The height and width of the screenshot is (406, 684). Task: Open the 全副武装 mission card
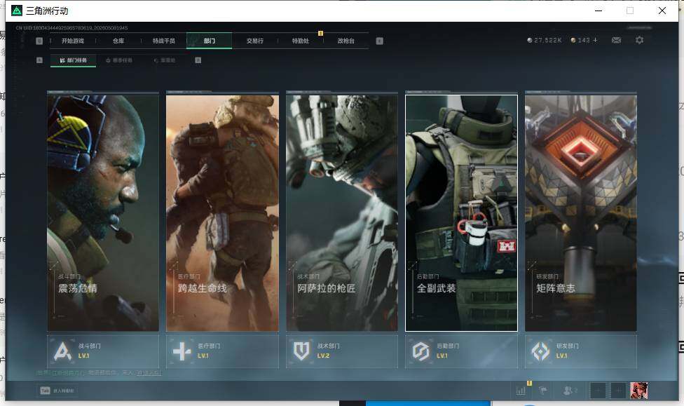pos(462,212)
